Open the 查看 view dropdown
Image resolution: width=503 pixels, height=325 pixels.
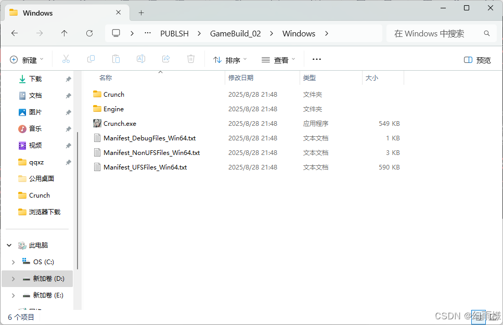[278, 60]
